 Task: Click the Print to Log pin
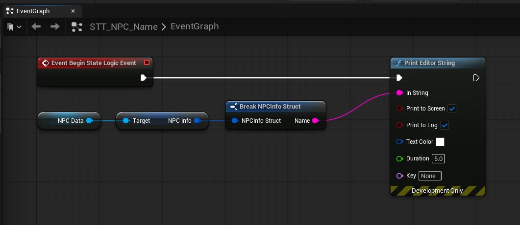click(399, 125)
